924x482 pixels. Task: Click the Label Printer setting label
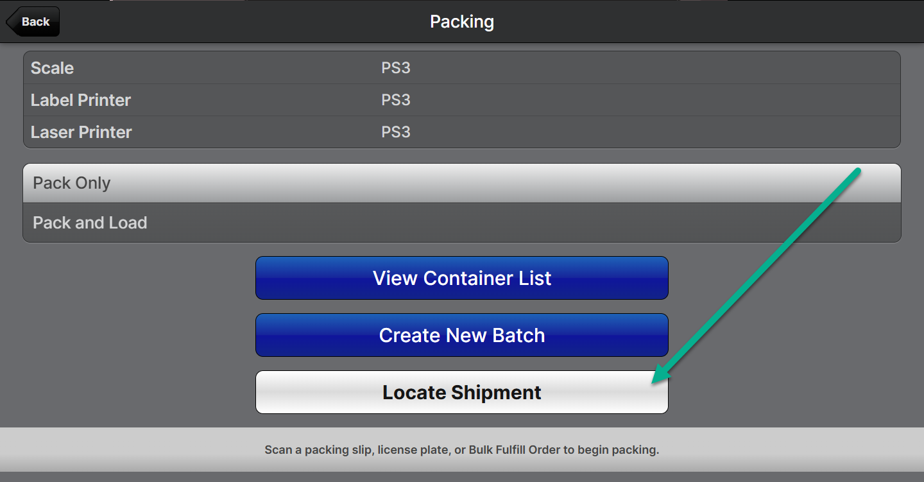click(x=81, y=100)
